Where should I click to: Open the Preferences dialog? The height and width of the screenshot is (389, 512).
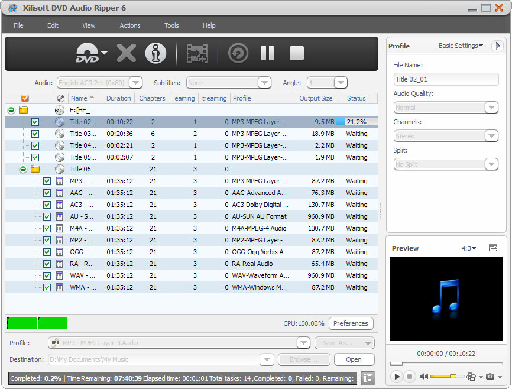tap(351, 323)
